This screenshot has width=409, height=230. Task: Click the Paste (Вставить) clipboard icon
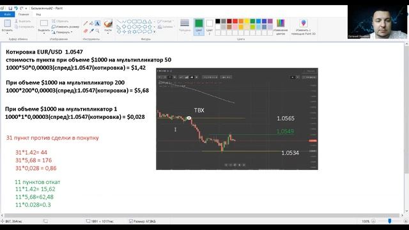pos(7,24)
